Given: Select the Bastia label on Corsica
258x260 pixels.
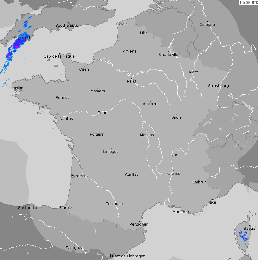Looking at the screenshot, I should coord(249,229).
